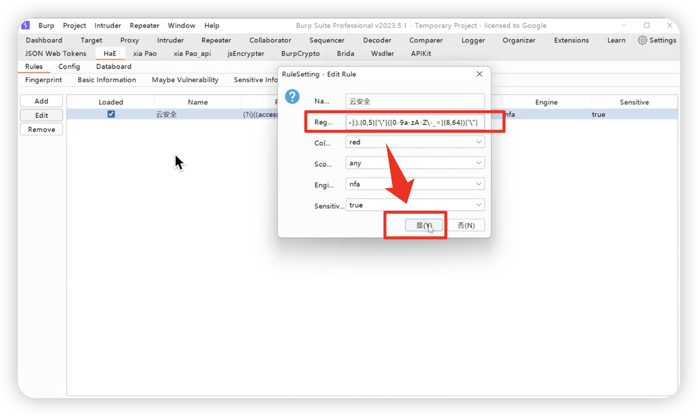Select the Rules sub-tab in HaE
698x416 pixels.
(34, 66)
